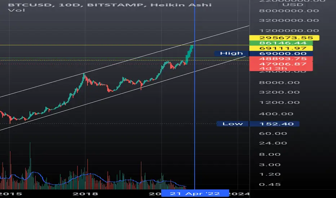The height and width of the screenshot is (198, 336).
Task: Click the 2024 label on time axis
Action: coord(239,194)
